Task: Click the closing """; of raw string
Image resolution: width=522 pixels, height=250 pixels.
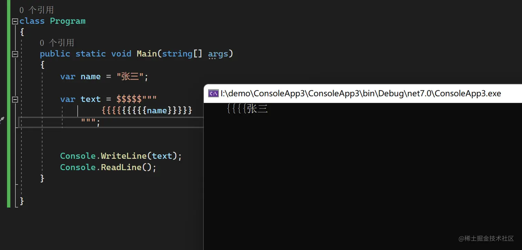Action: [90, 122]
